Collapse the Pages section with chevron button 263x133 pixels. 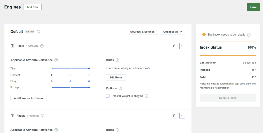(x=182, y=116)
